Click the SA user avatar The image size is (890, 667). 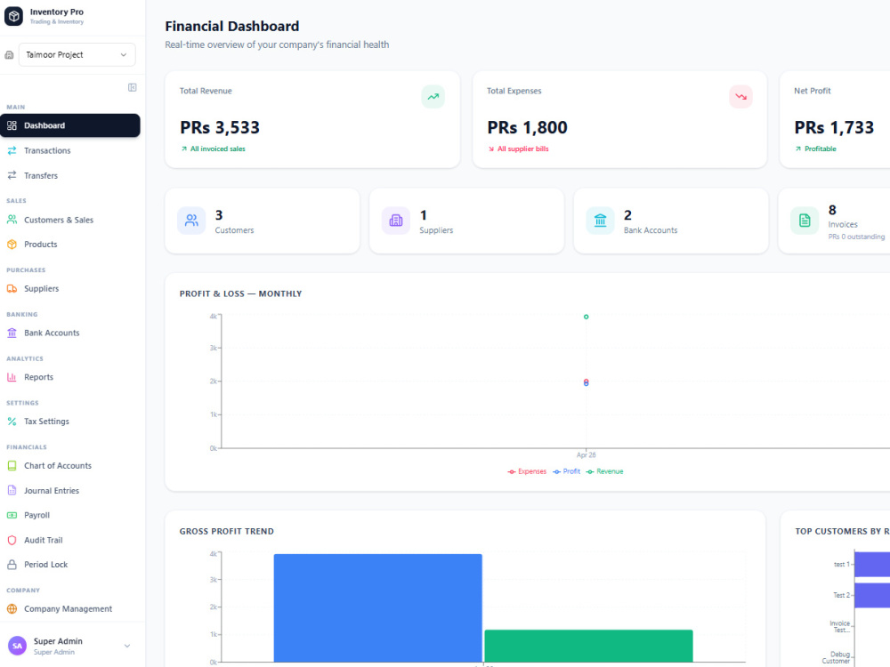[x=17, y=646]
